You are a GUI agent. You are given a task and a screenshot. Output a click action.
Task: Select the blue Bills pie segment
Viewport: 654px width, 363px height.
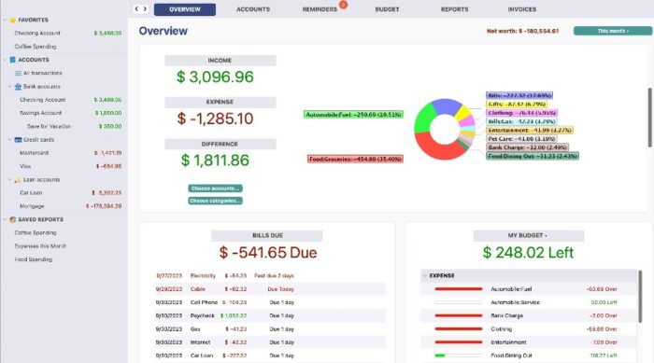448,105
